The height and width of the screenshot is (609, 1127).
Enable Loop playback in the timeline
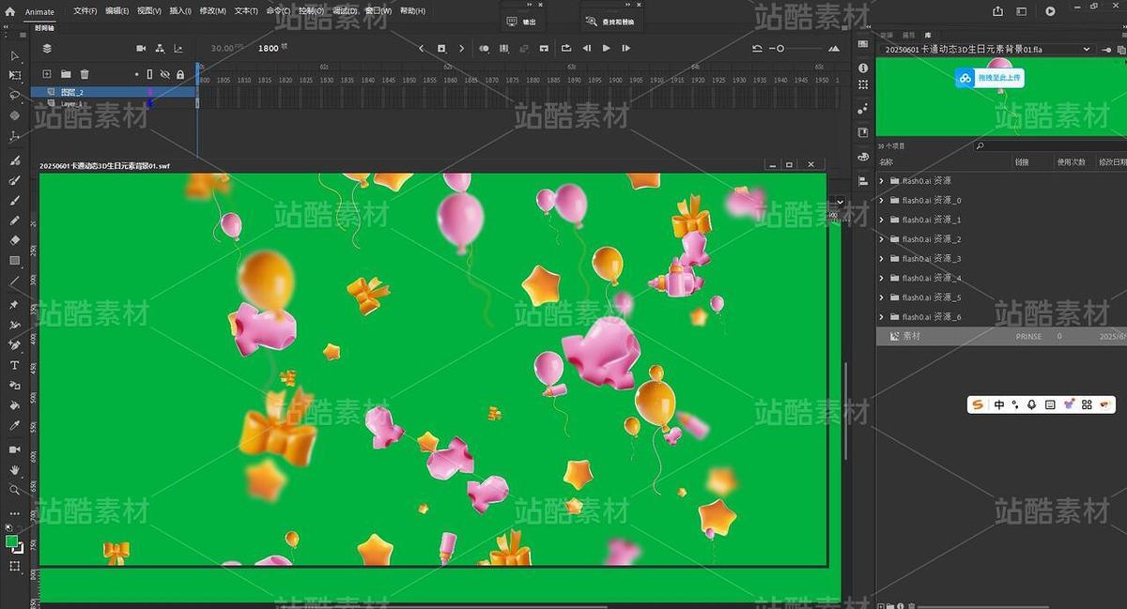564,48
